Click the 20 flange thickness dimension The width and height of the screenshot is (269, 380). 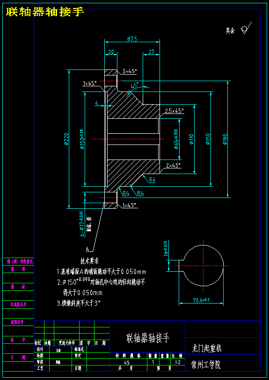pyautogui.click(x=111, y=52)
